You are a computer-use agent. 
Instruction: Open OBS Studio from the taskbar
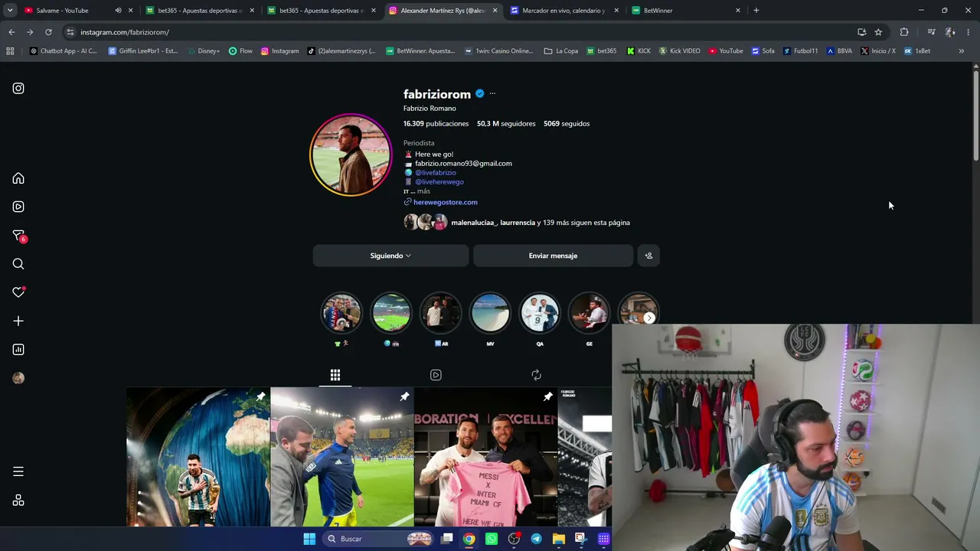coord(514,539)
